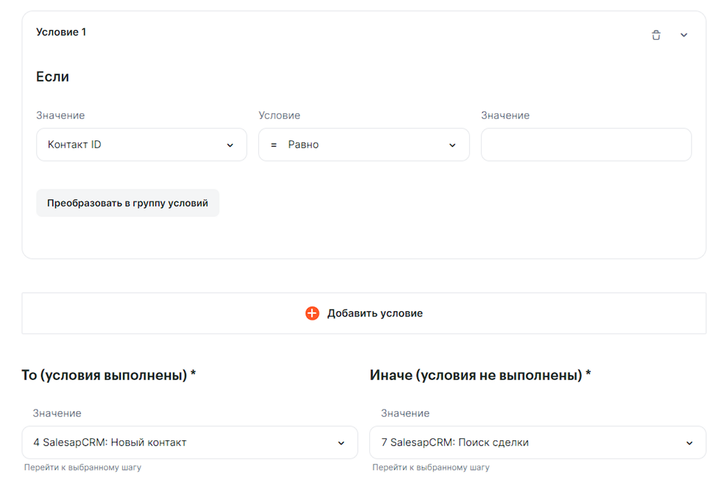Click chevron arrow of Новый контакт selector
The height and width of the screenshot is (479, 716).
pyautogui.click(x=341, y=443)
